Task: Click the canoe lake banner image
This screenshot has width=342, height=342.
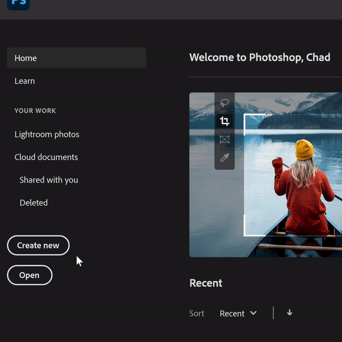Action: 266,175
